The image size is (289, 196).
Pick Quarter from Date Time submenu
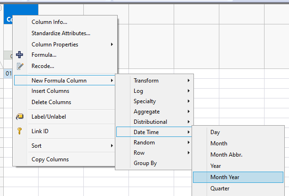220,188
